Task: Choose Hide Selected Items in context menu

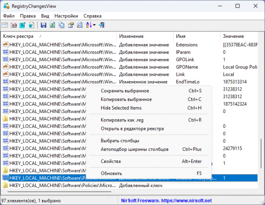Action: pyautogui.click(x=149, y=108)
